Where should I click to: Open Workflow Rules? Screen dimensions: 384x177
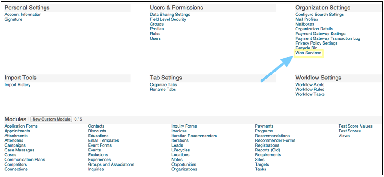pos(310,90)
